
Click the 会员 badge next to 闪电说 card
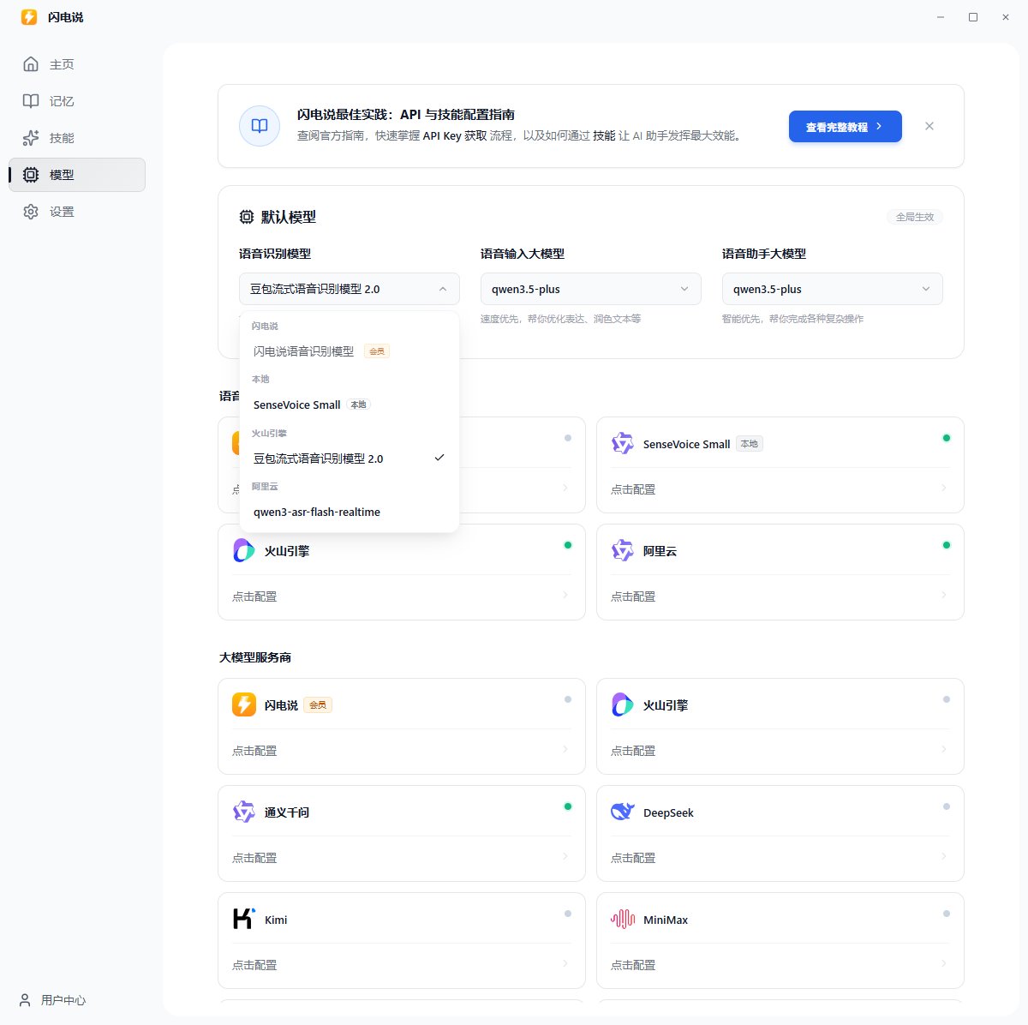pyautogui.click(x=318, y=705)
